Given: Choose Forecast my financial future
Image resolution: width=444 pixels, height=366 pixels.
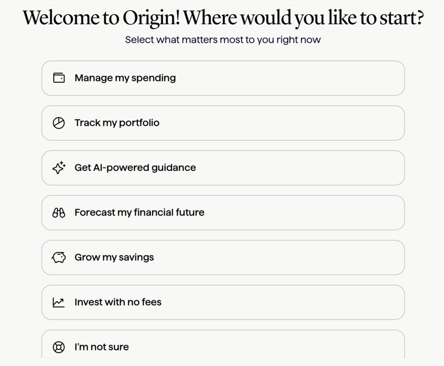Looking at the screenshot, I should pos(223,212).
